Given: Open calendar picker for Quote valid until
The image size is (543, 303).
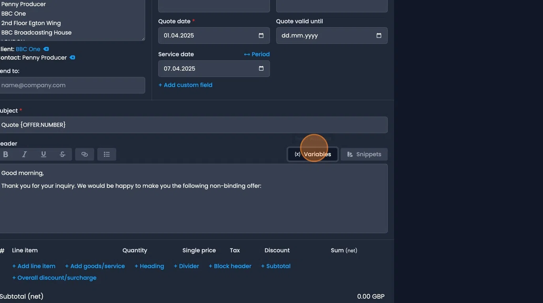Looking at the screenshot, I should coord(379,36).
